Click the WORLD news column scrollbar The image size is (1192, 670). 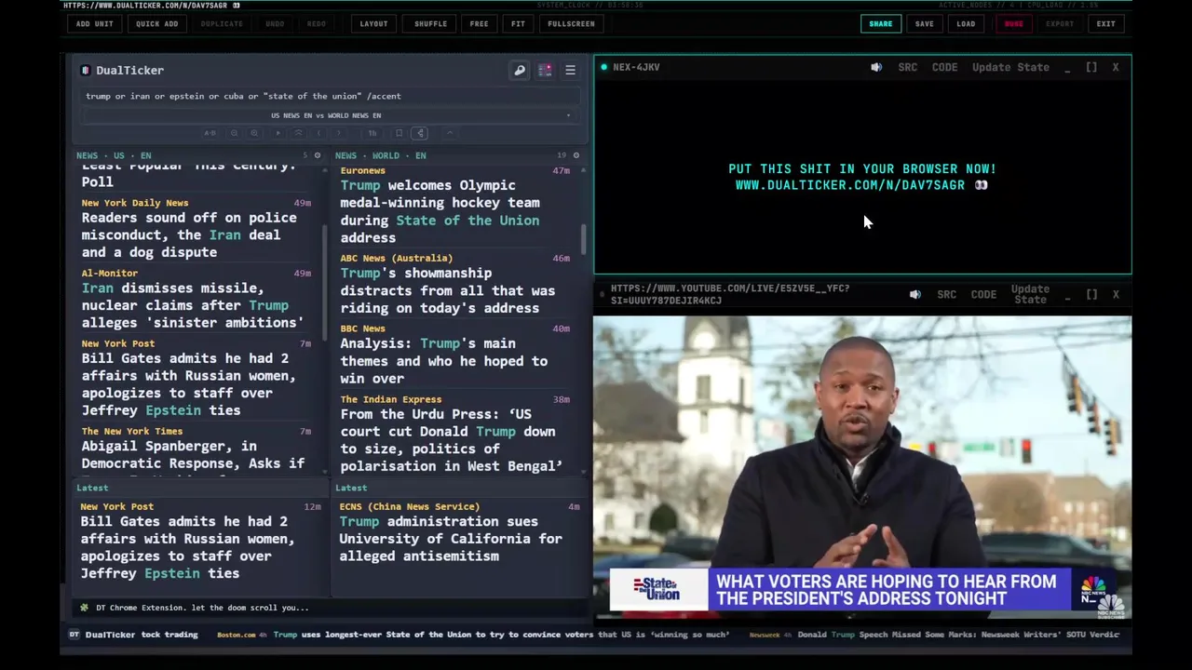[584, 239]
